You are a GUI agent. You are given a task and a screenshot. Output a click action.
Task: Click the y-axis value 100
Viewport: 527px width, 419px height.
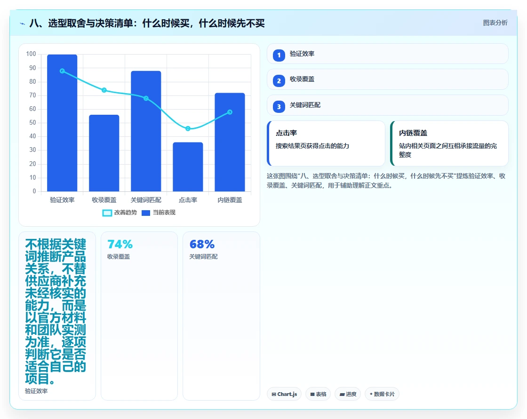click(x=31, y=54)
